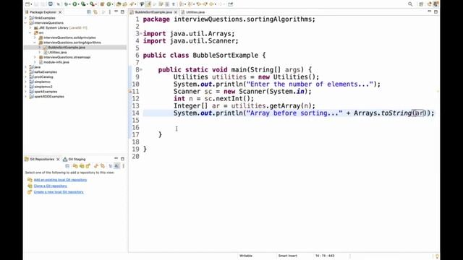Image resolution: width=463 pixels, height=260 pixels.
Task: Click the Next Annotation toolbar icon
Action: click(182, 4)
